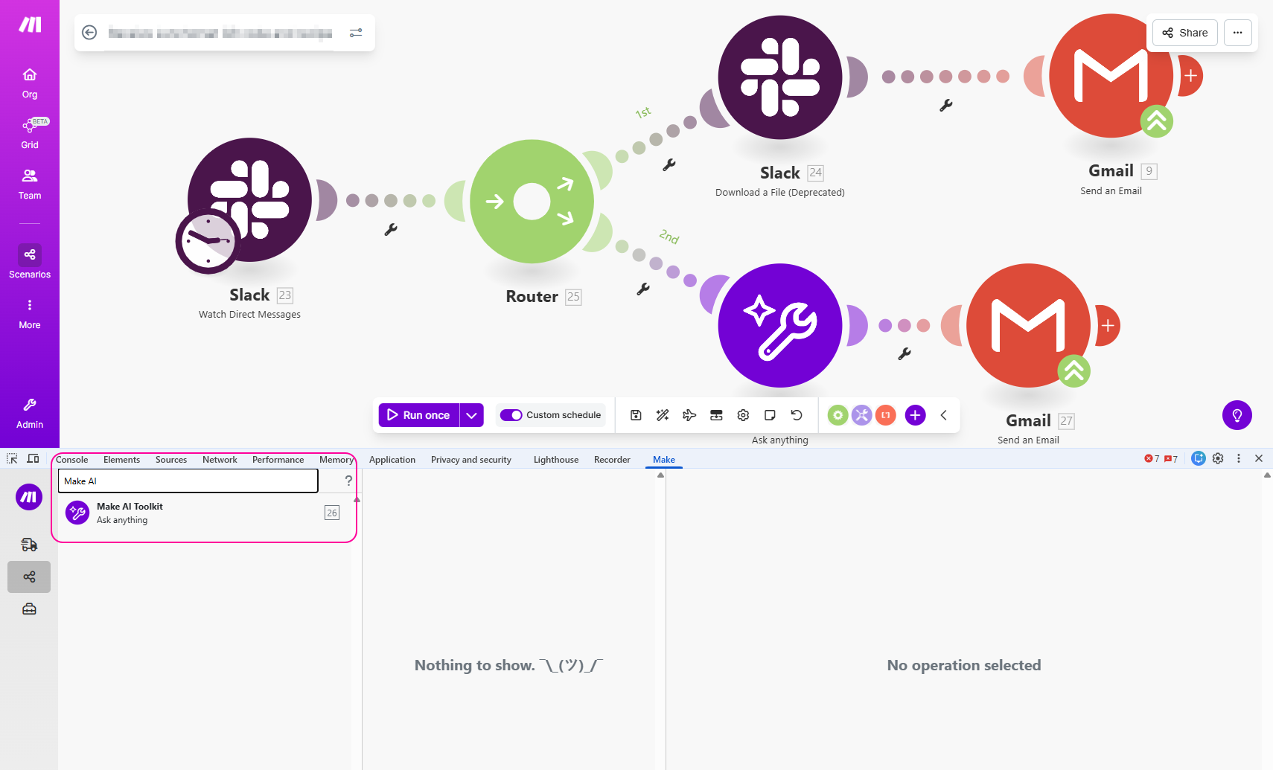Open the three-dot more options menu
This screenshot has width=1273, height=770.
[1237, 33]
